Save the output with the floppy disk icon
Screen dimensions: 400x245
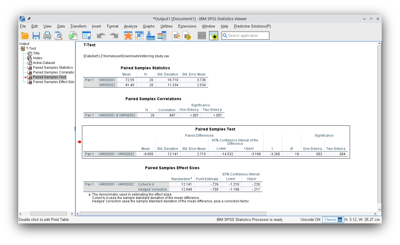36,36
